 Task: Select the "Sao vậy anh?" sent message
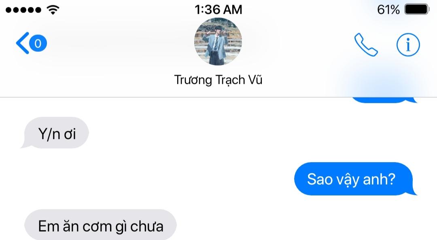click(x=354, y=178)
